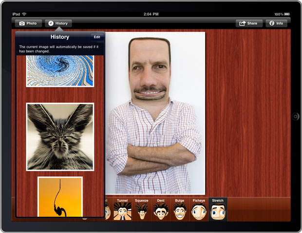The width and height of the screenshot is (302, 233).
Task: Select the Squeeze effect icon
Action: click(141, 211)
